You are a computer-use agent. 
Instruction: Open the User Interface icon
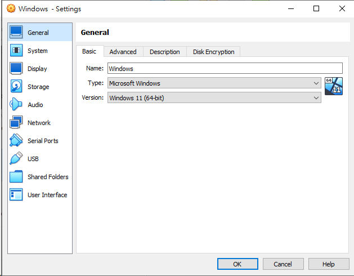[16, 195]
